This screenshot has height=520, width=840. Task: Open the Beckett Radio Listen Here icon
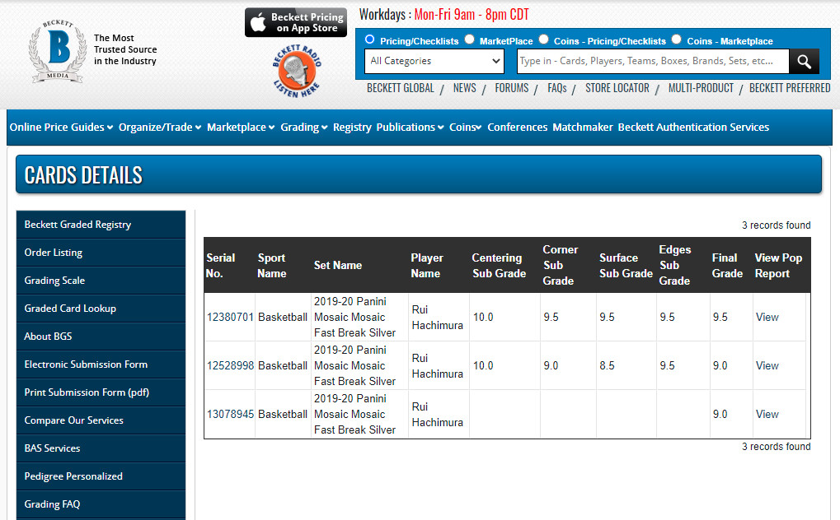click(x=297, y=71)
